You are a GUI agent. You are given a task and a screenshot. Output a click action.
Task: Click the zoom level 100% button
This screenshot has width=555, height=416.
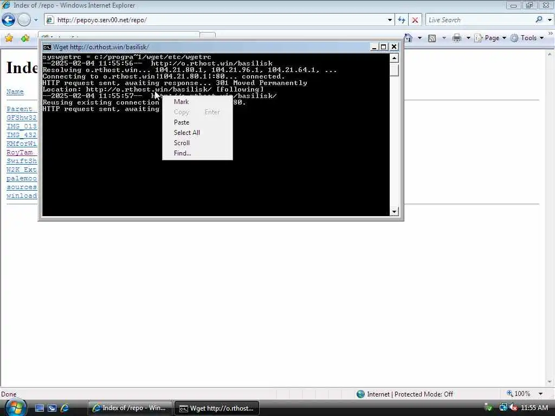tap(519, 394)
